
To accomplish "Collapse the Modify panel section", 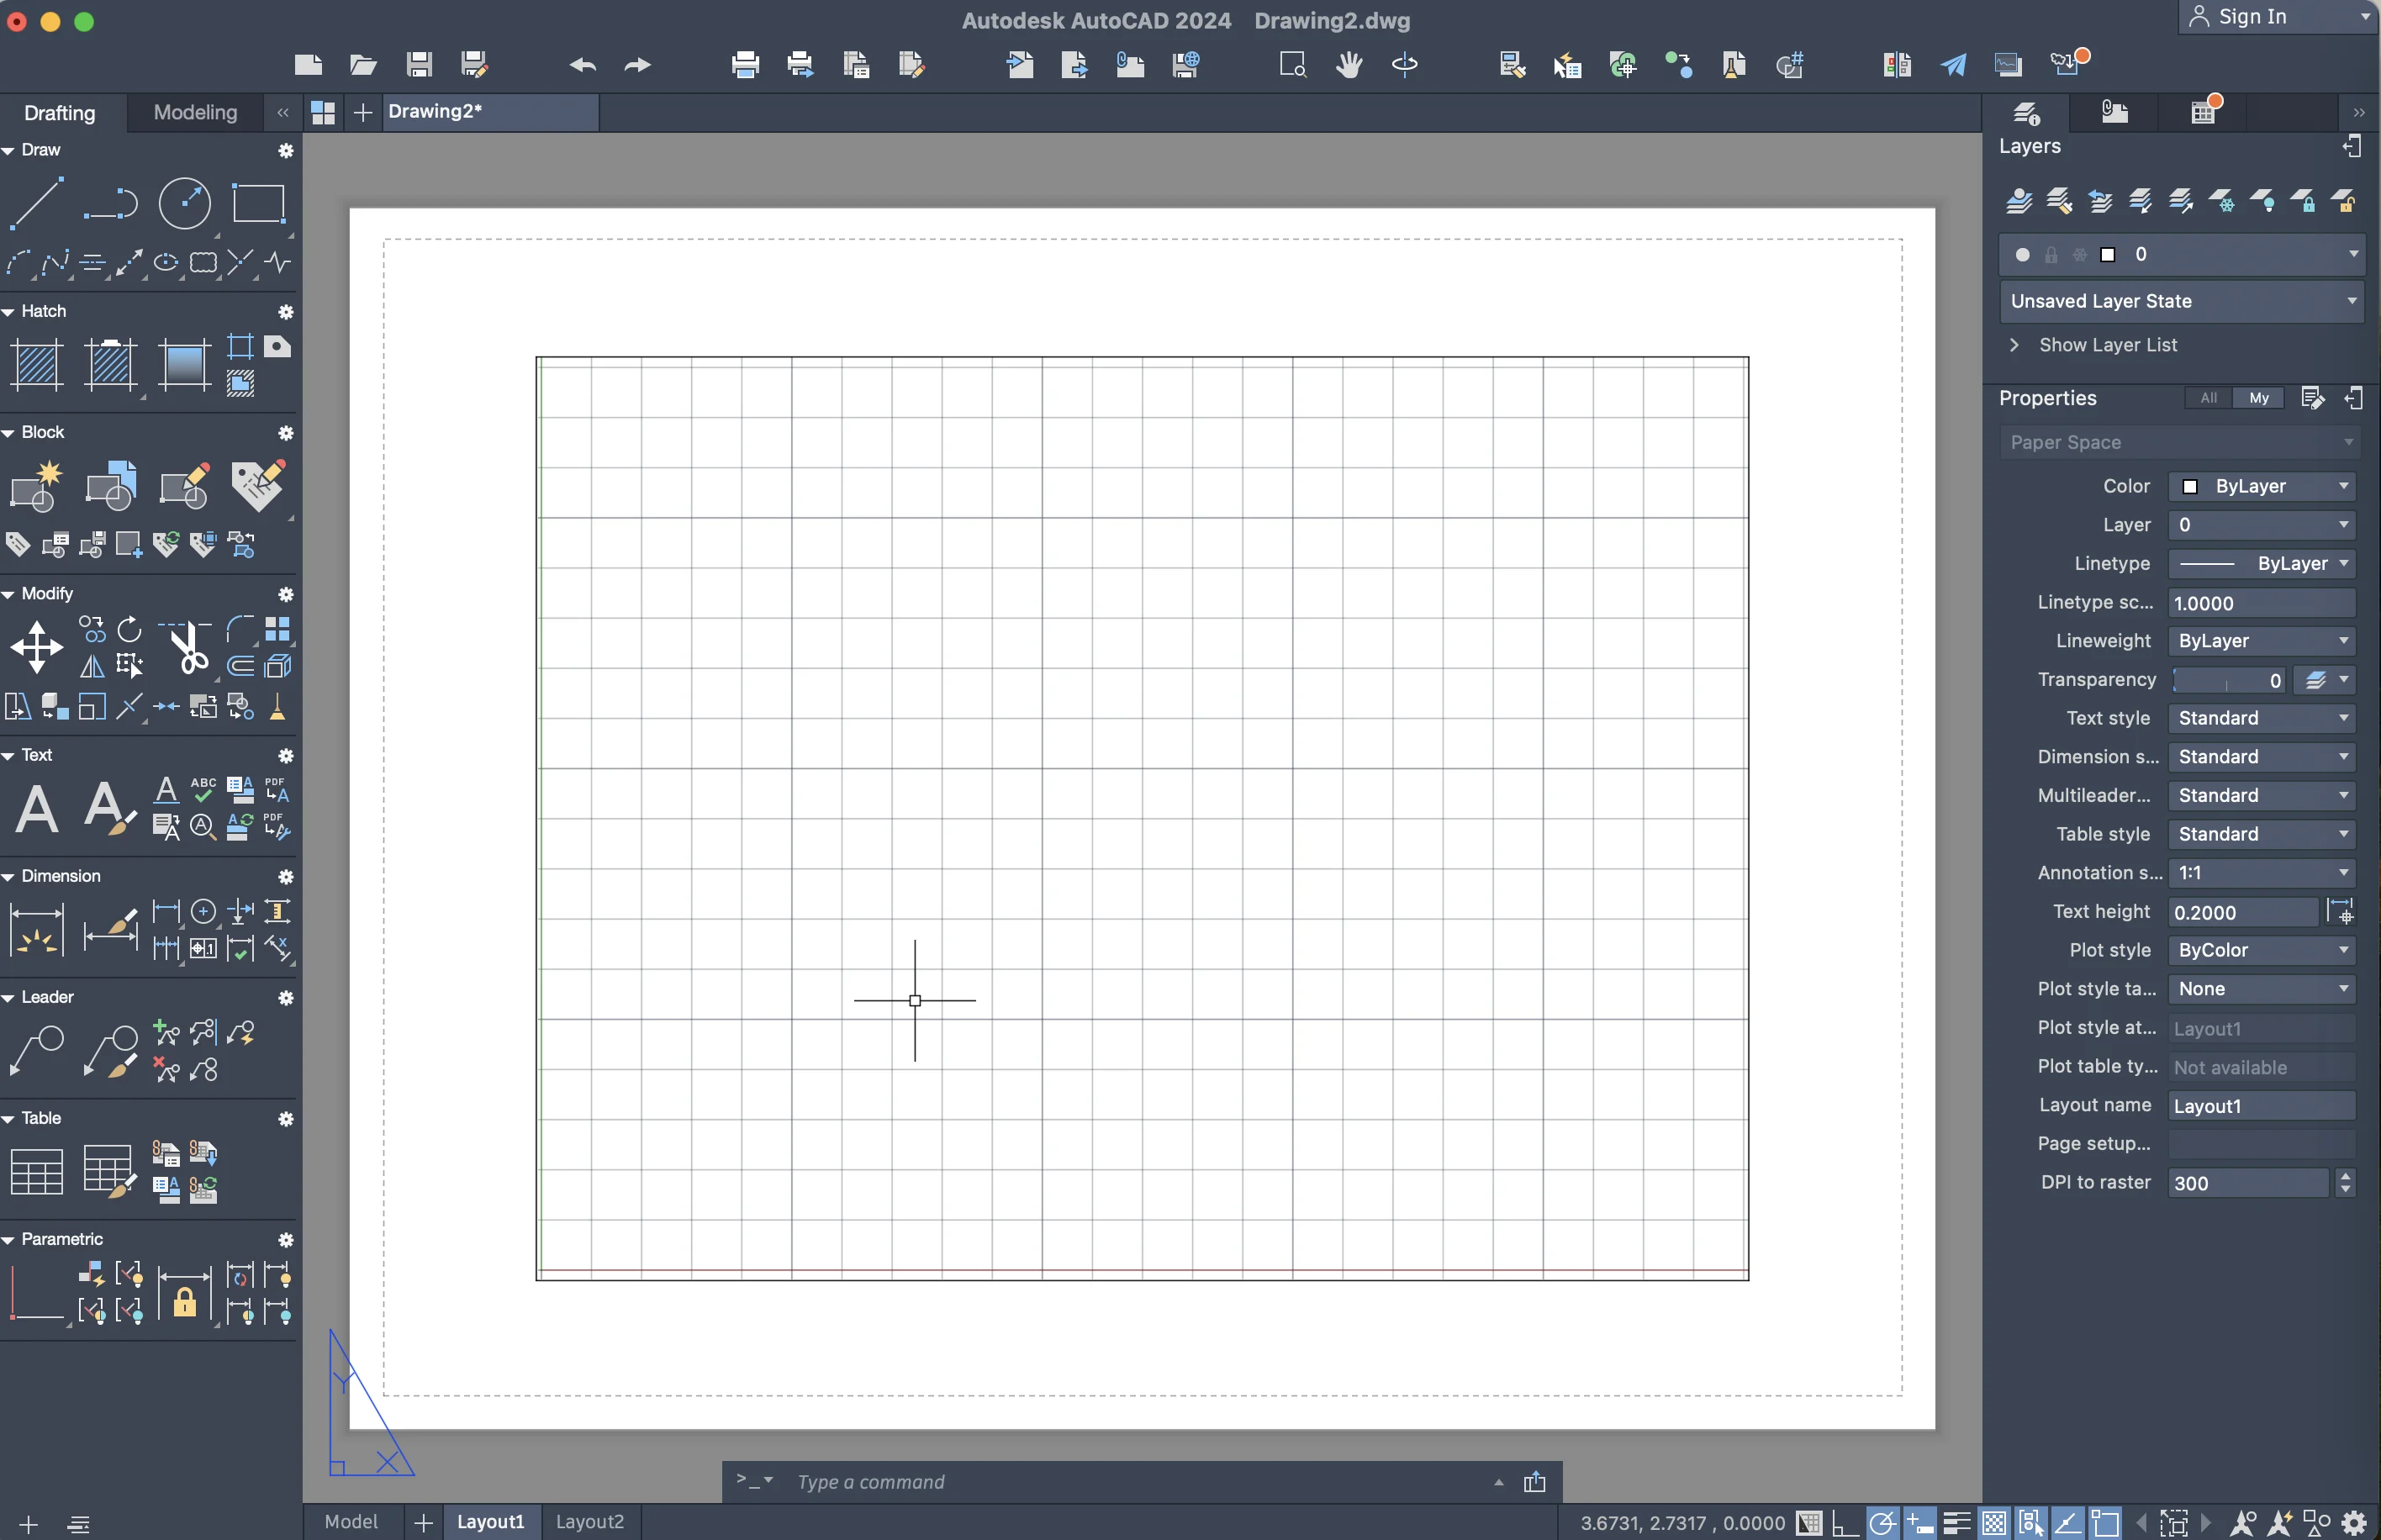I will click(x=9, y=594).
